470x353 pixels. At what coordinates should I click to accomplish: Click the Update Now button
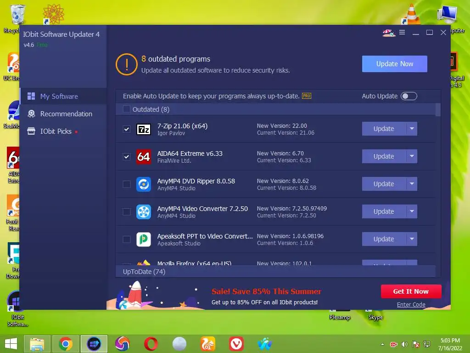(x=394, y=64)
